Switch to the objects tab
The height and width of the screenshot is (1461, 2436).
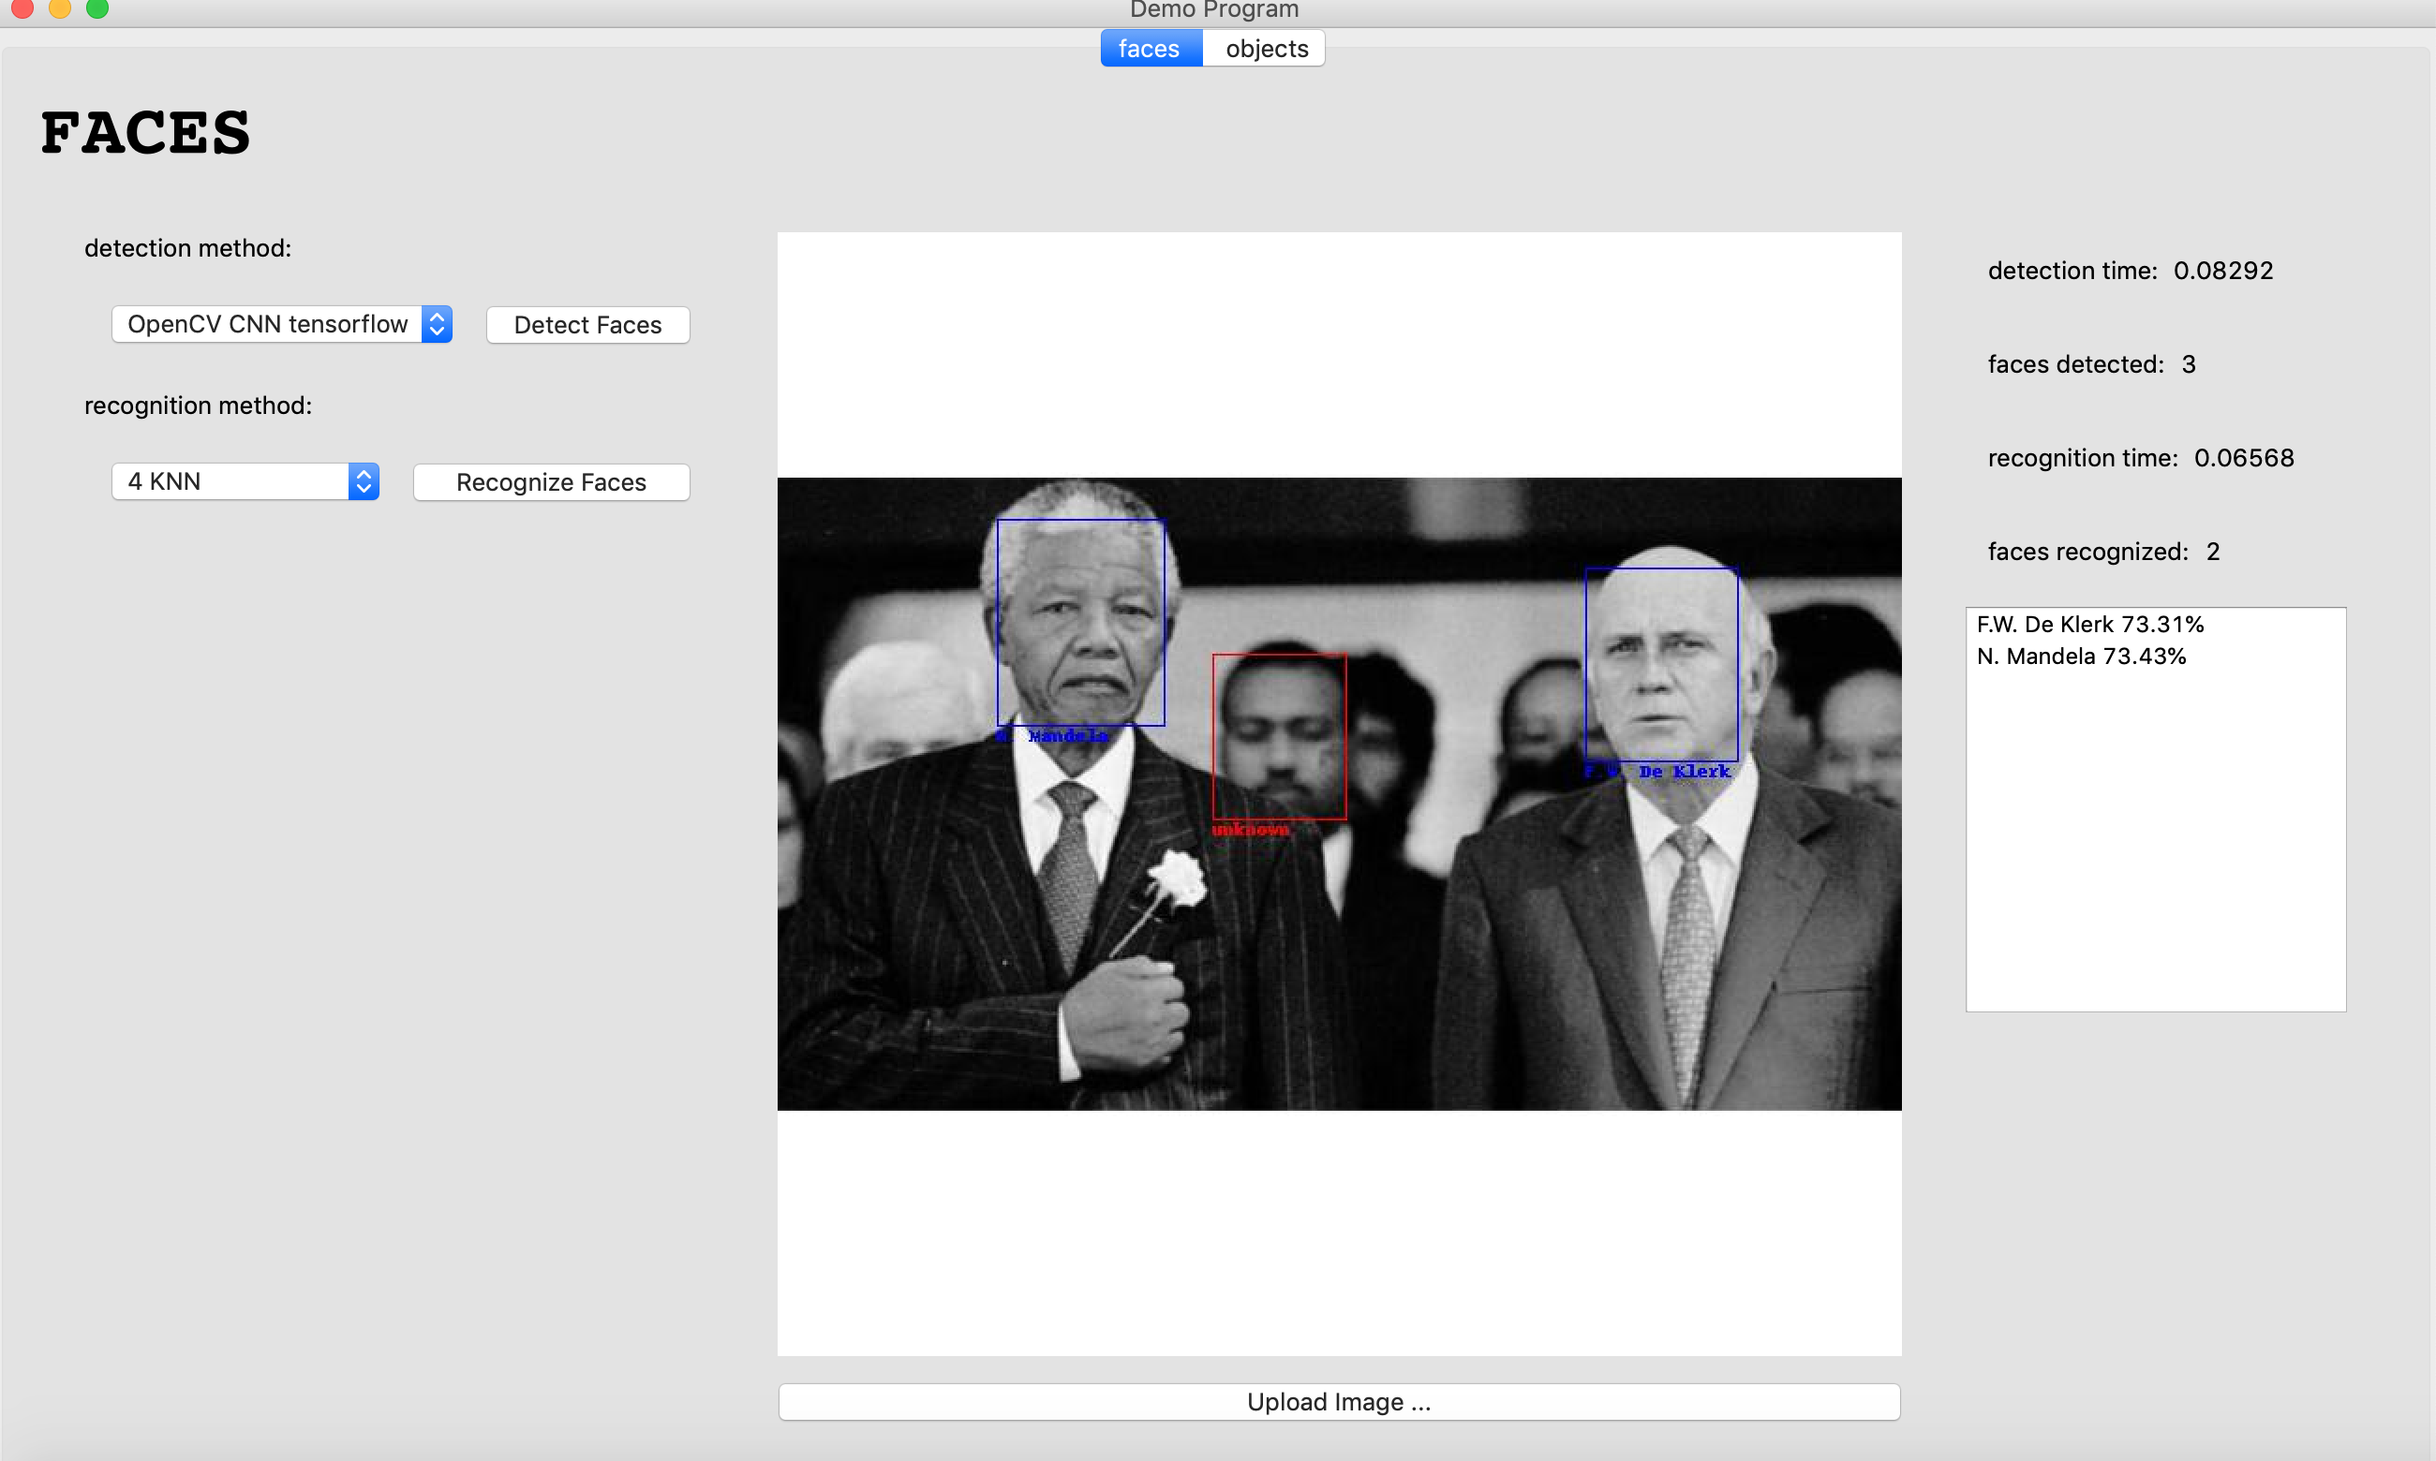click(1265, 47)
